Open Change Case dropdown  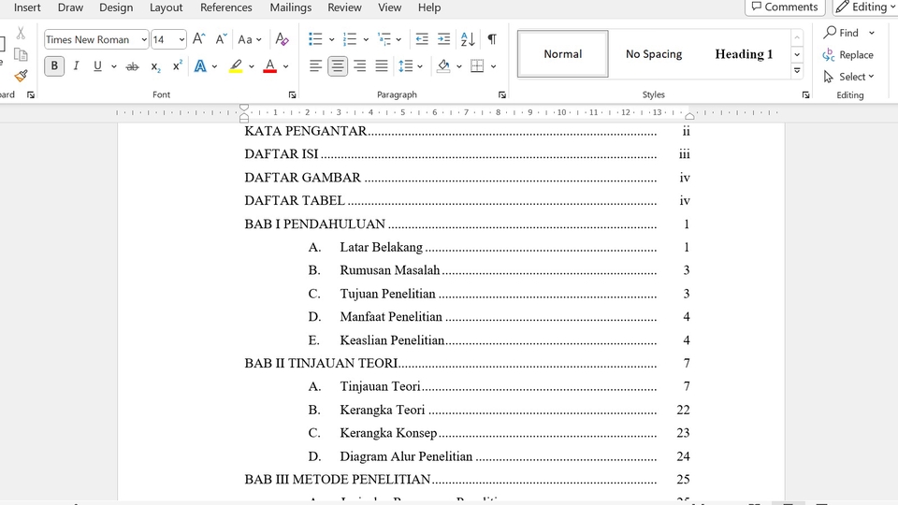pos(250,39)
